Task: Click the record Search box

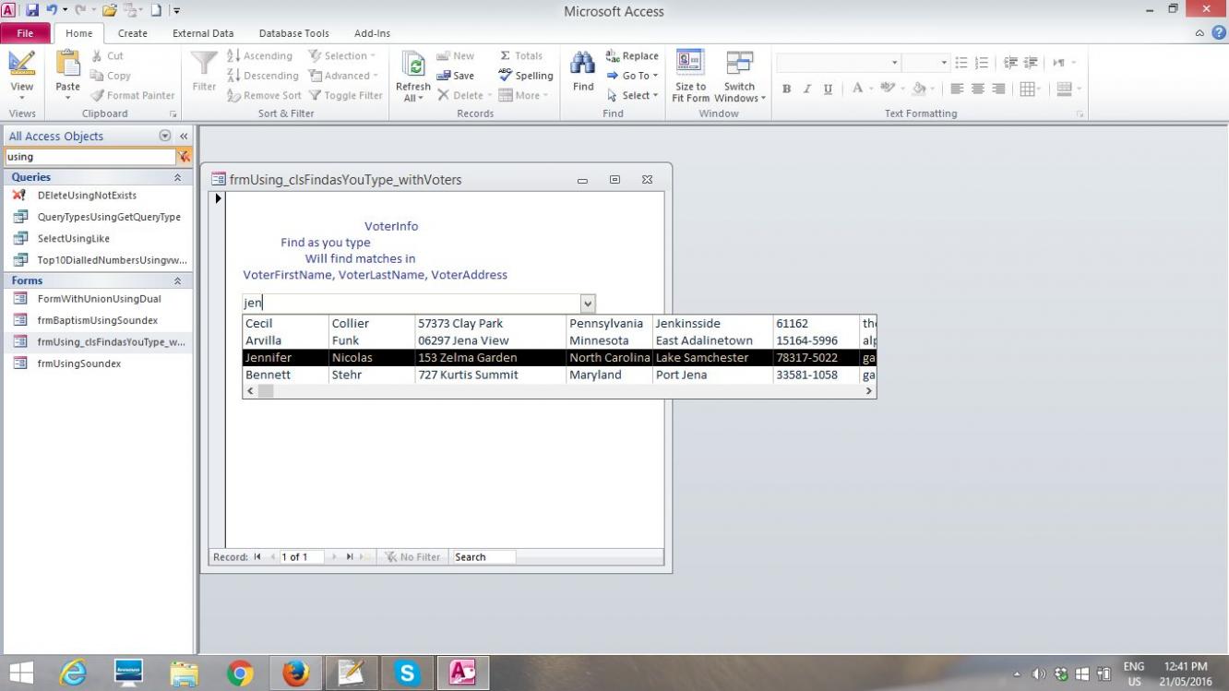Action: [483, 557]
